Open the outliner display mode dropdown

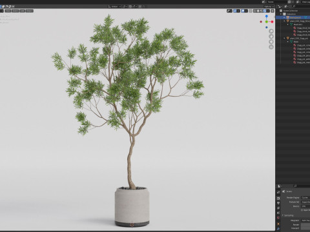pos(280,6)
